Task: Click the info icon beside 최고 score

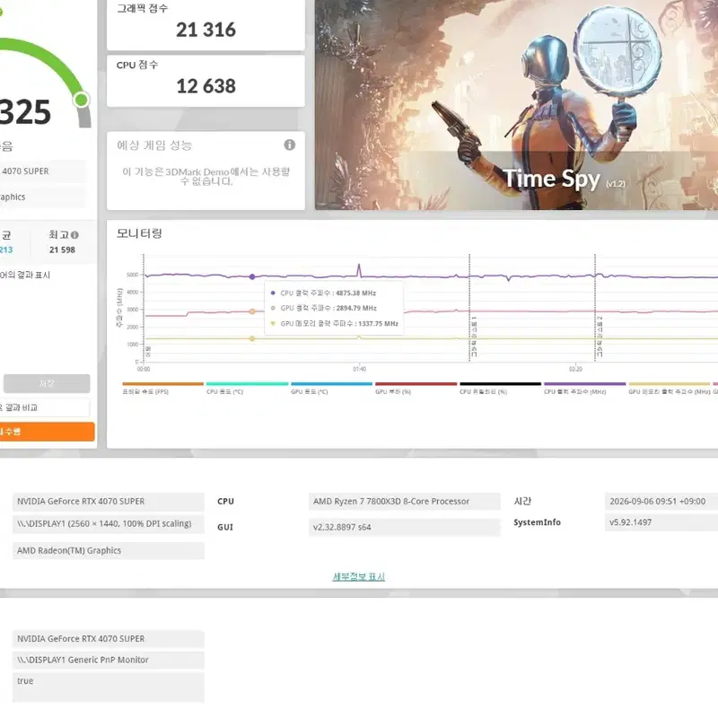Action: [74, 235]
